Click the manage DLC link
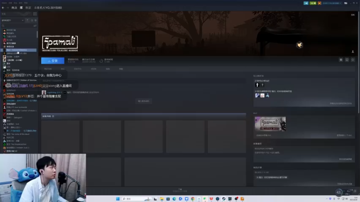 (x=344, y=136)
